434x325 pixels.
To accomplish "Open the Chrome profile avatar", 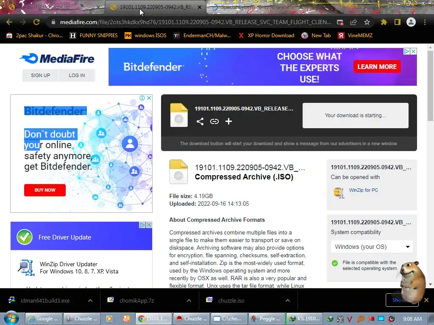I will [411, 22].
